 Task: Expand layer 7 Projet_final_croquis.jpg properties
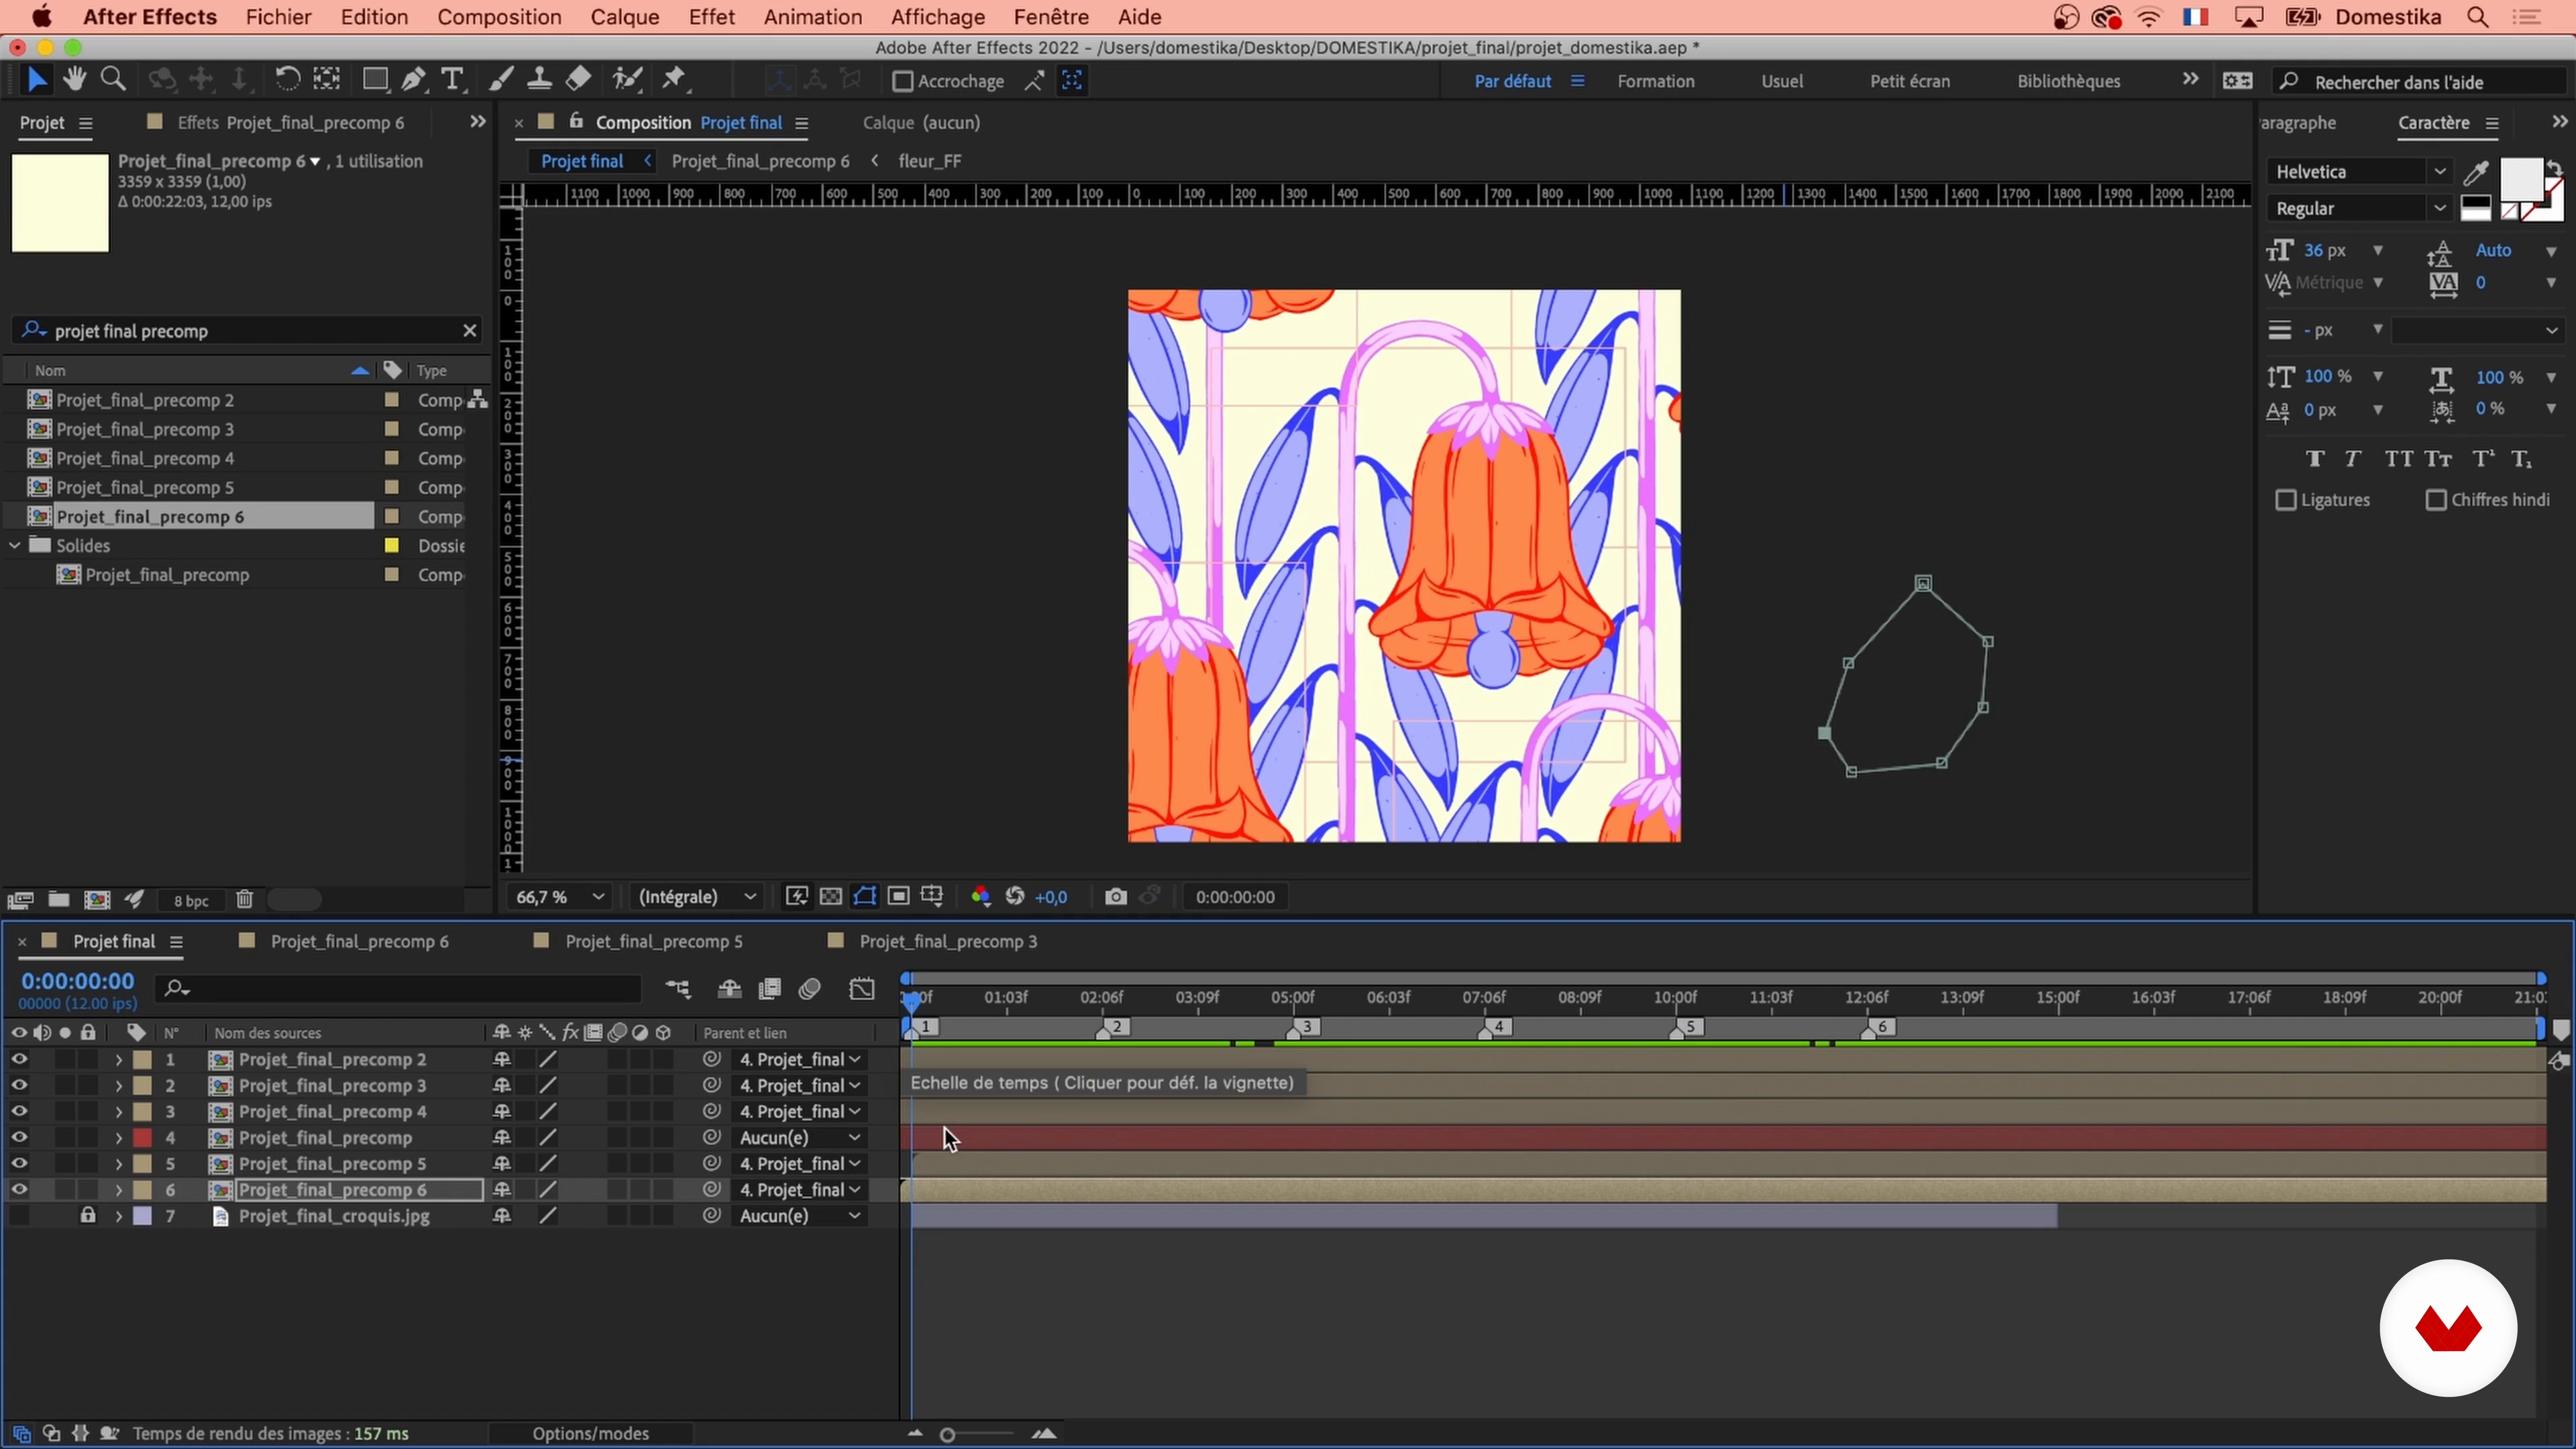pos(118,1216)
